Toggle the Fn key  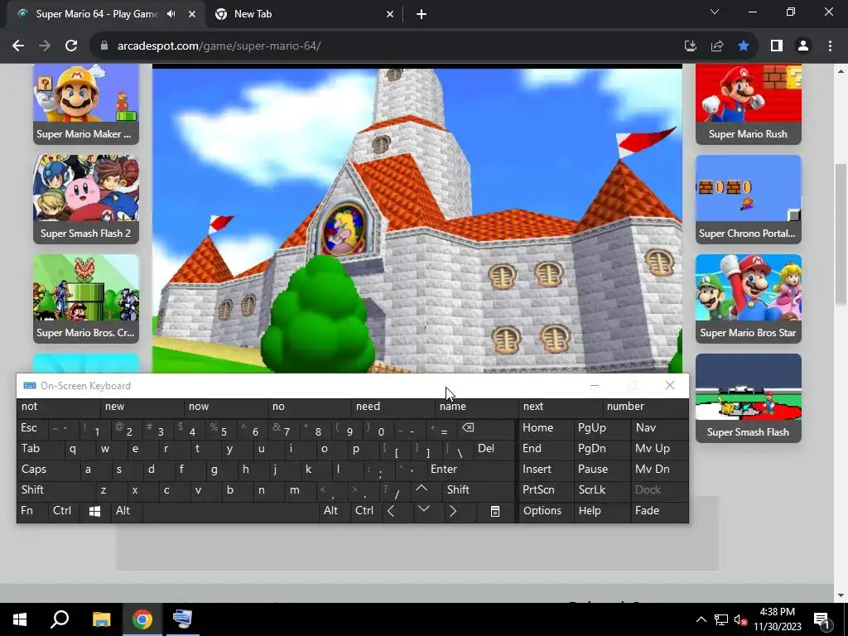pyautogui.click(x=32, y=511)
